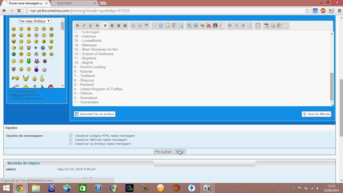Click the taskbar clock showing 21:13
This screenshot has height=193, width=343.
pyautogui.click(x=331, y=188)
